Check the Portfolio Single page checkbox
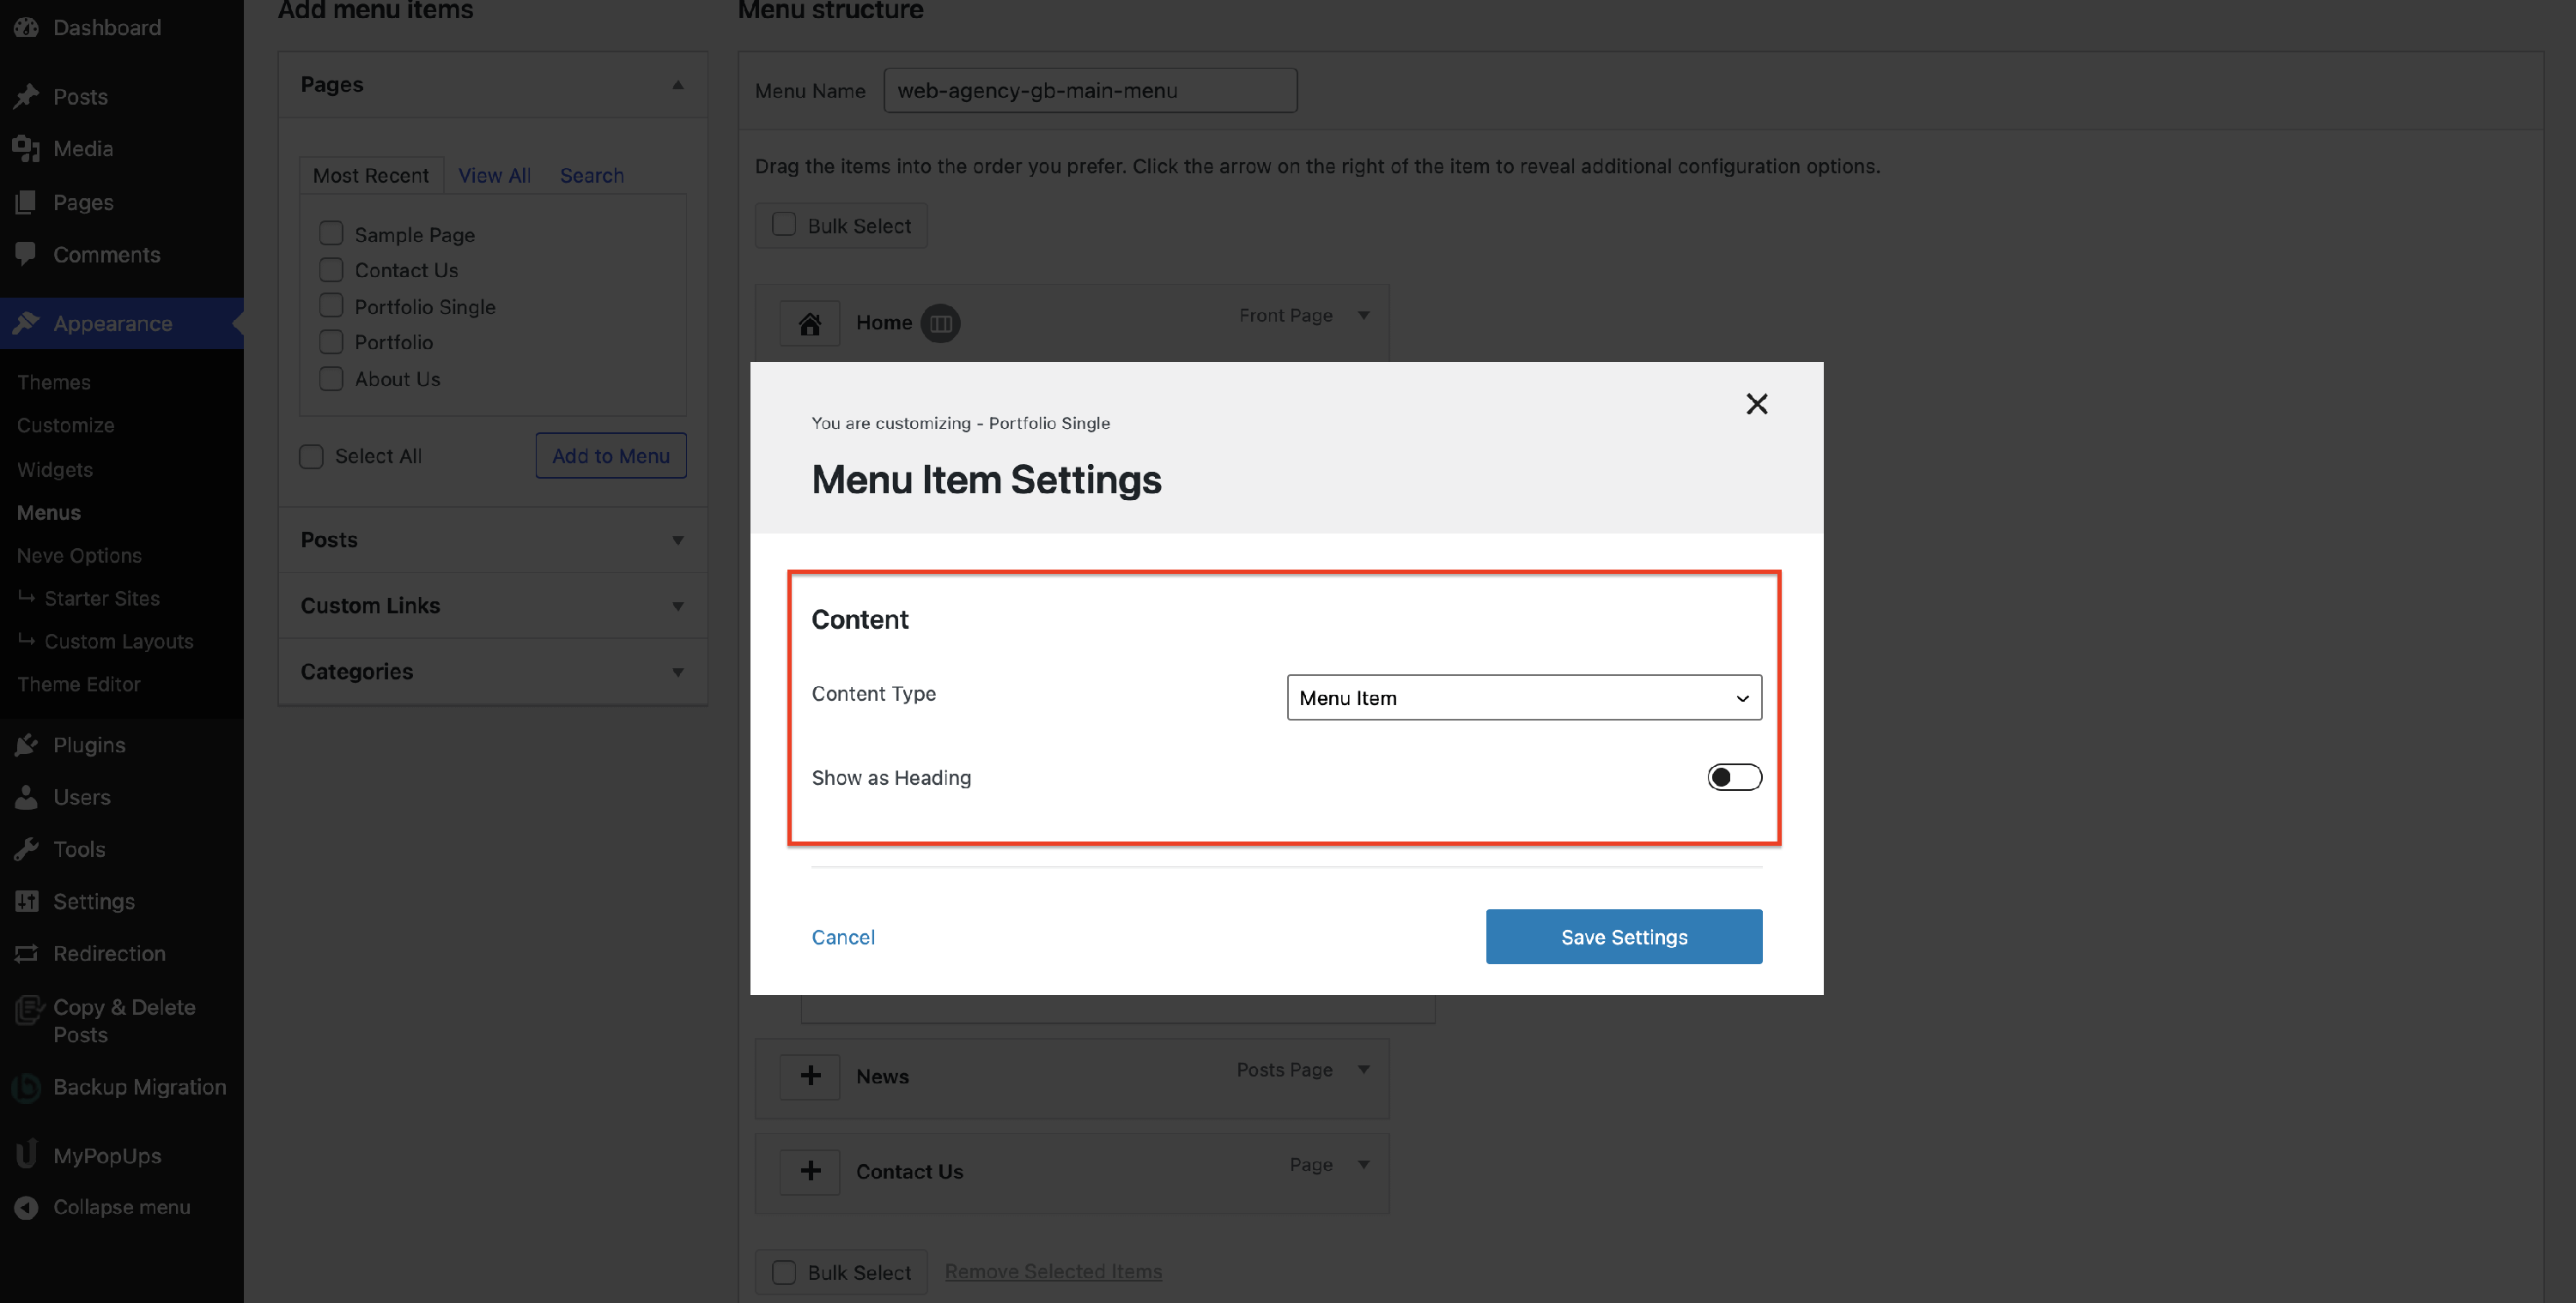The width and height of the screenshot is (2576, 1303). pyautogui.click(x=331, y=305)
